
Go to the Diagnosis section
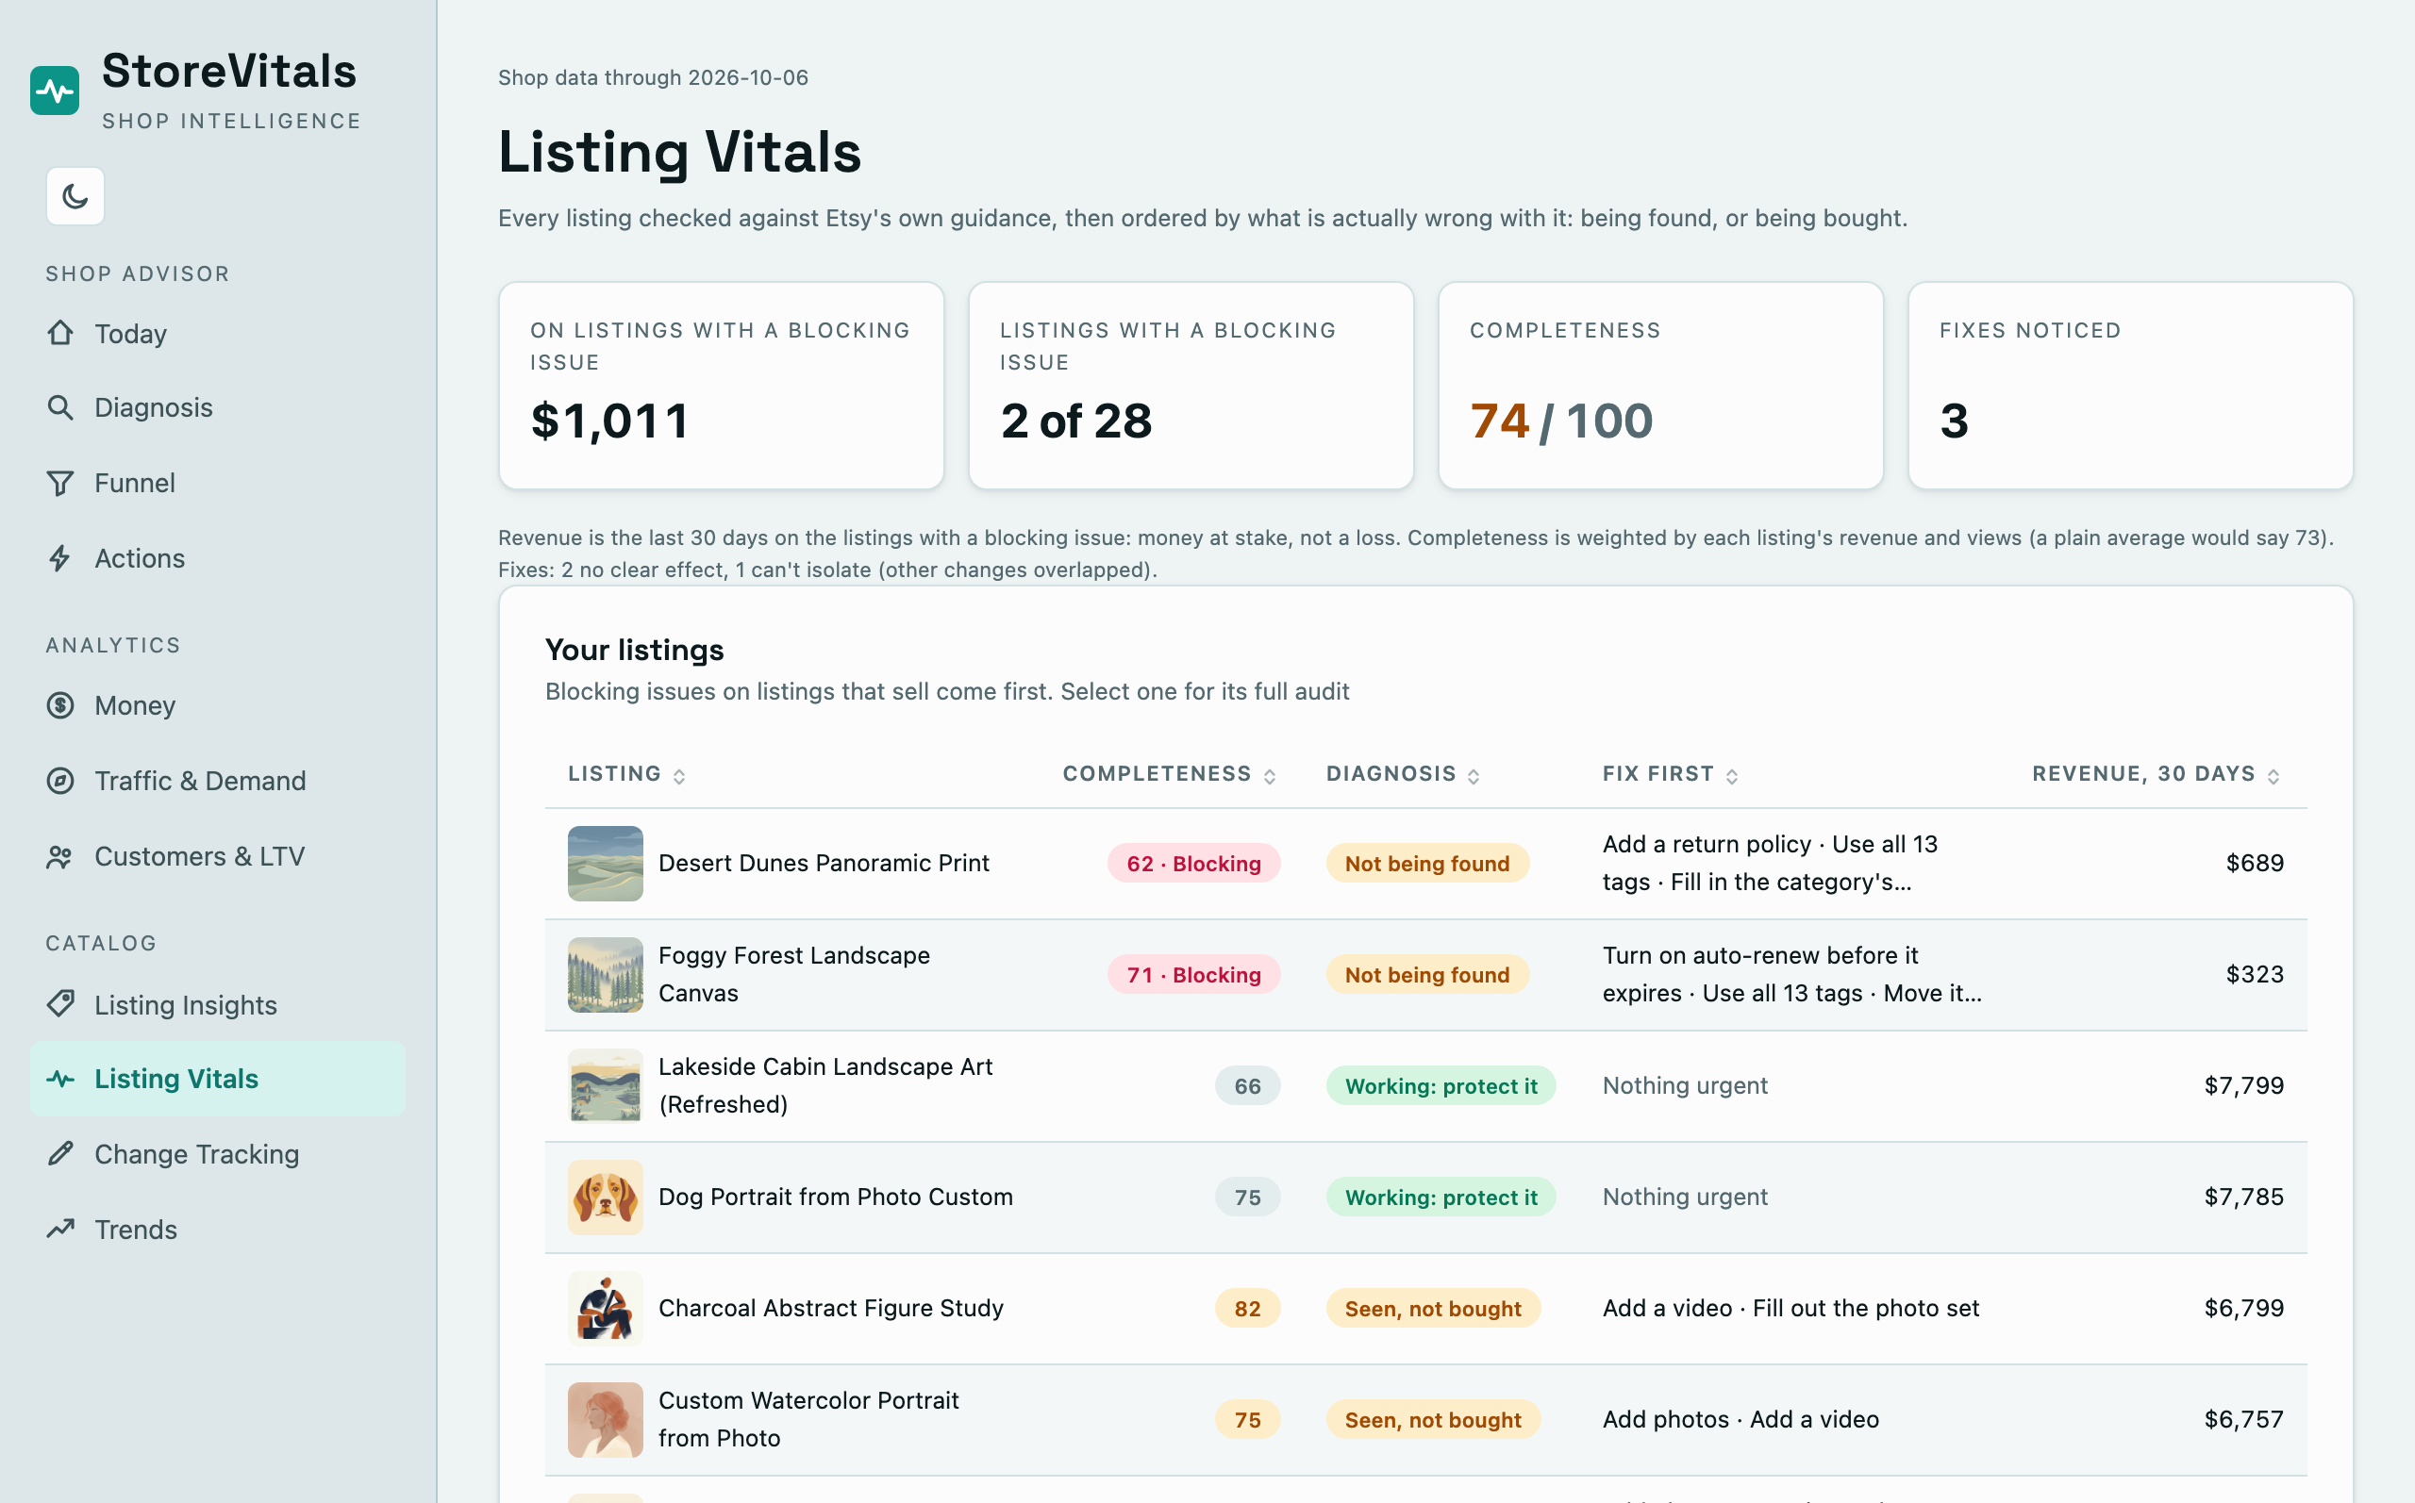click(218, 407)
